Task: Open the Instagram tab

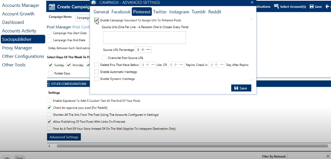Action: pyautogui.click(x=179, y=12)
